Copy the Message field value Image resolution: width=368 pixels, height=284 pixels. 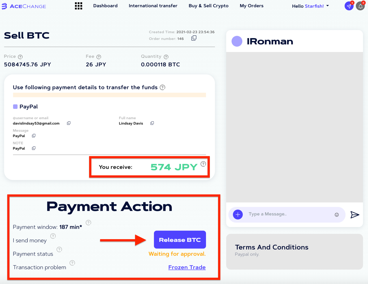tap(33, 136)
